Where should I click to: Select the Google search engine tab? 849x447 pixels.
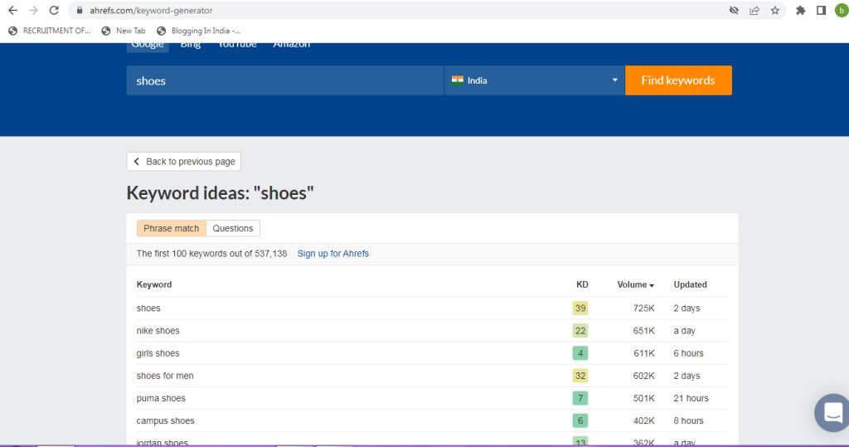pos(148,46)
